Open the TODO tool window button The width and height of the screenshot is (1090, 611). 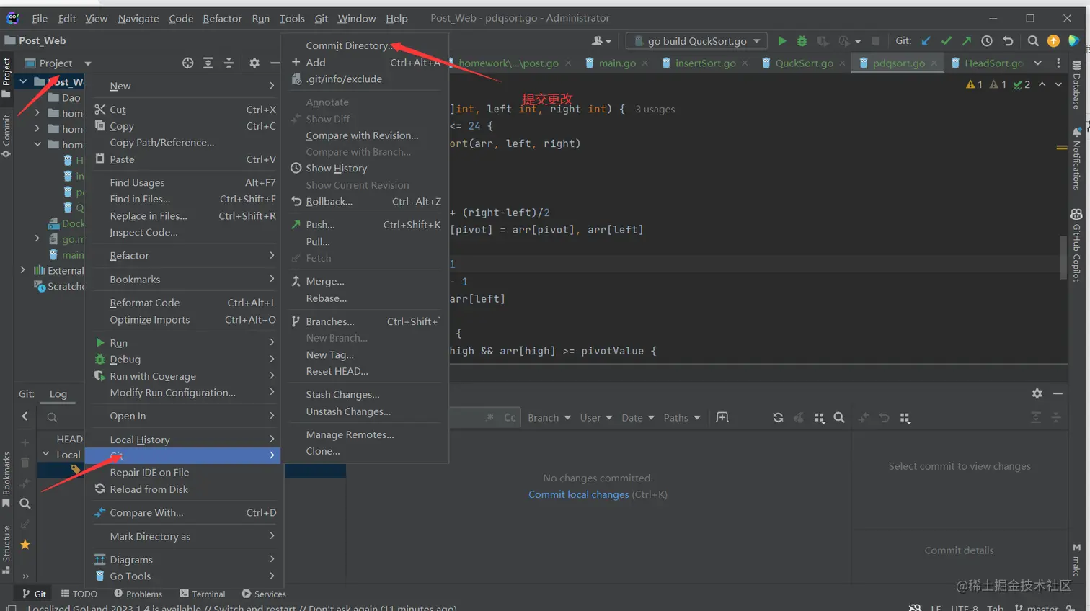pos(79,594)
